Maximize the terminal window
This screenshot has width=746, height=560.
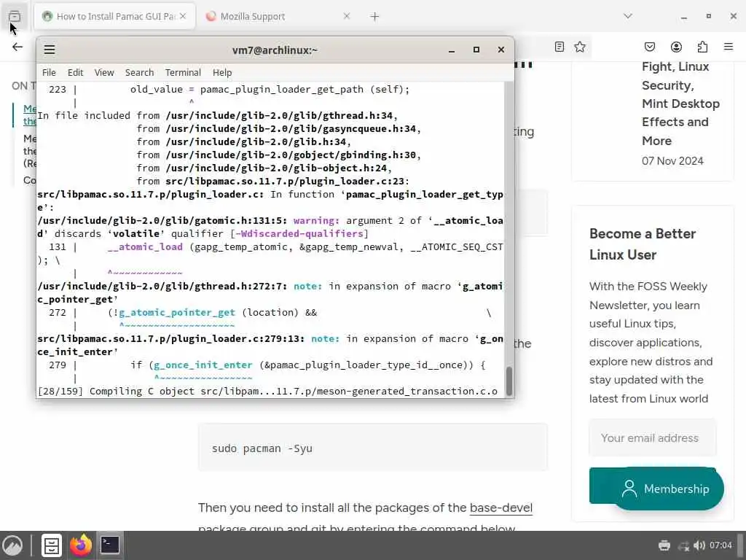[476, 50]
